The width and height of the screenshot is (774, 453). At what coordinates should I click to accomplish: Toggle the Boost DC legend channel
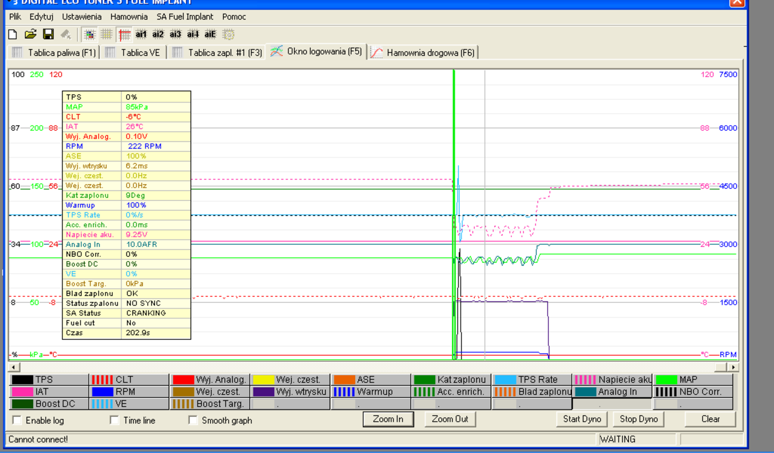[x=48, y=404]
